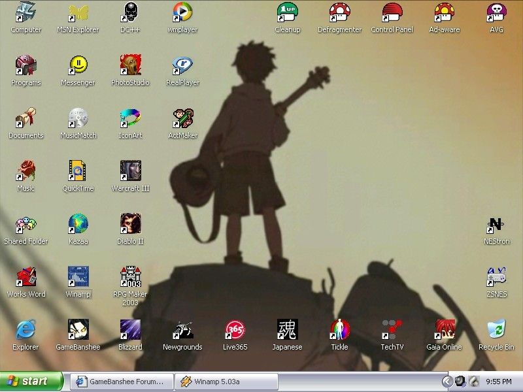
Task: Launch Warcraft III shortcut
Action: pos(130,171)
